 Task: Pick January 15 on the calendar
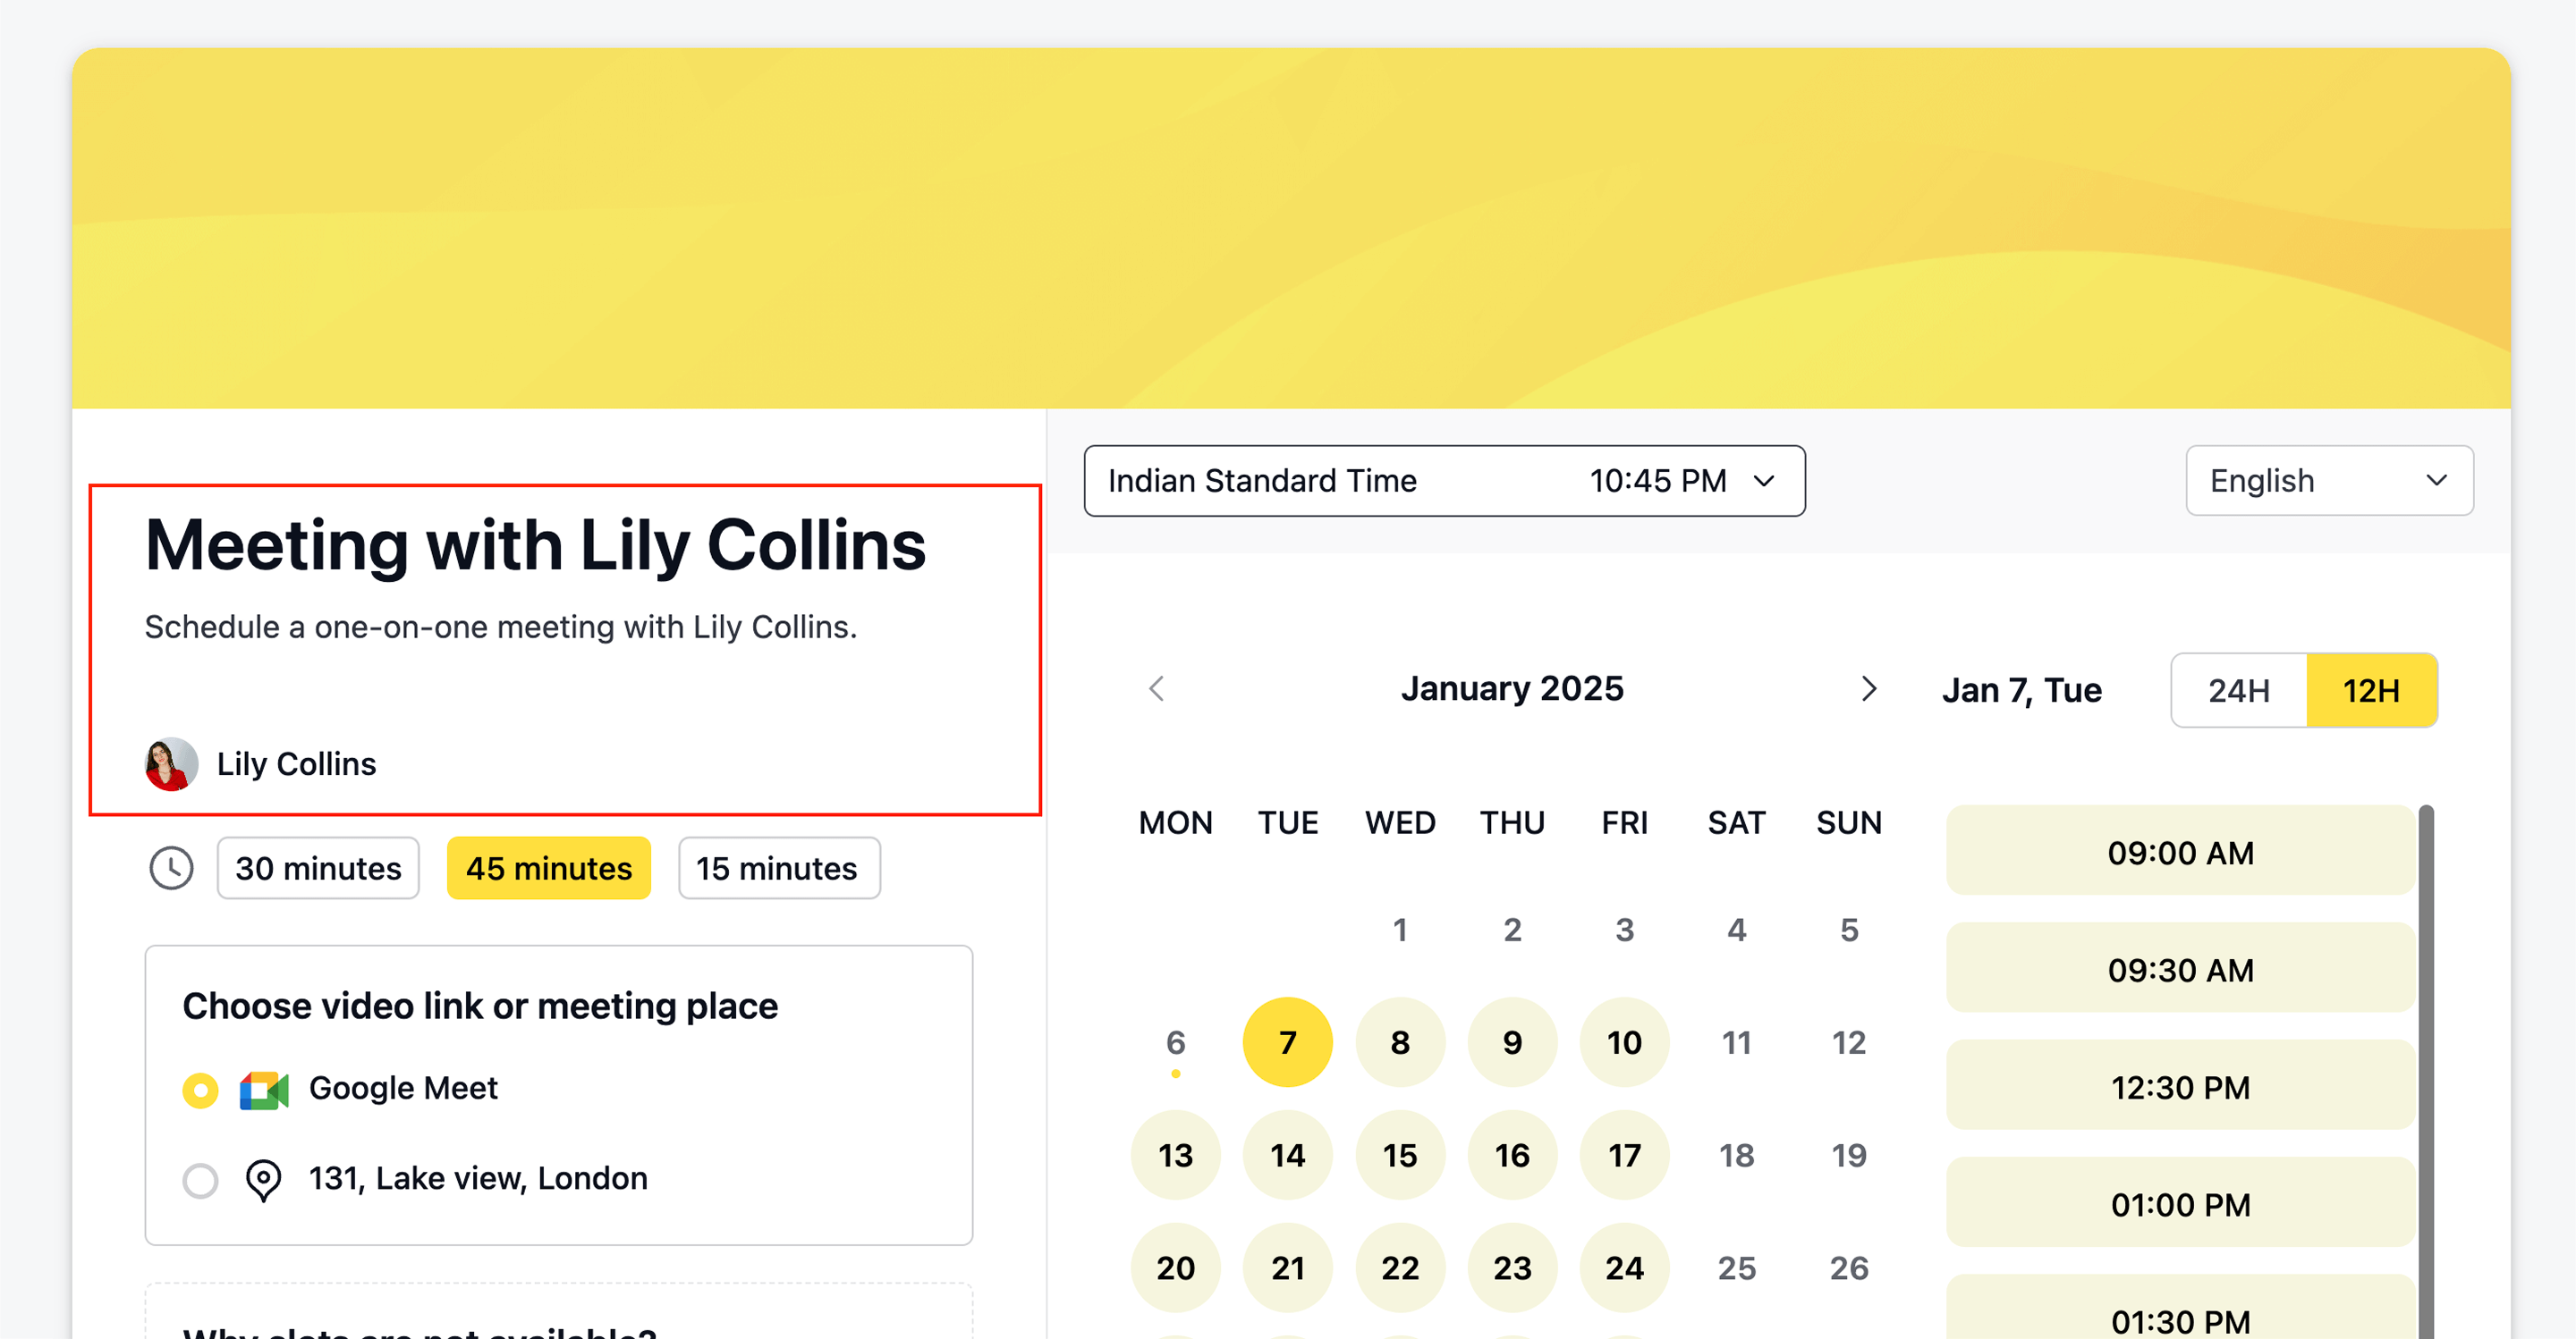coord(1399,1155)
